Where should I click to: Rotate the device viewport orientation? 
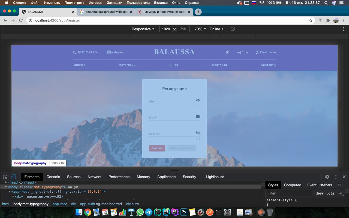tap(233, 29)
